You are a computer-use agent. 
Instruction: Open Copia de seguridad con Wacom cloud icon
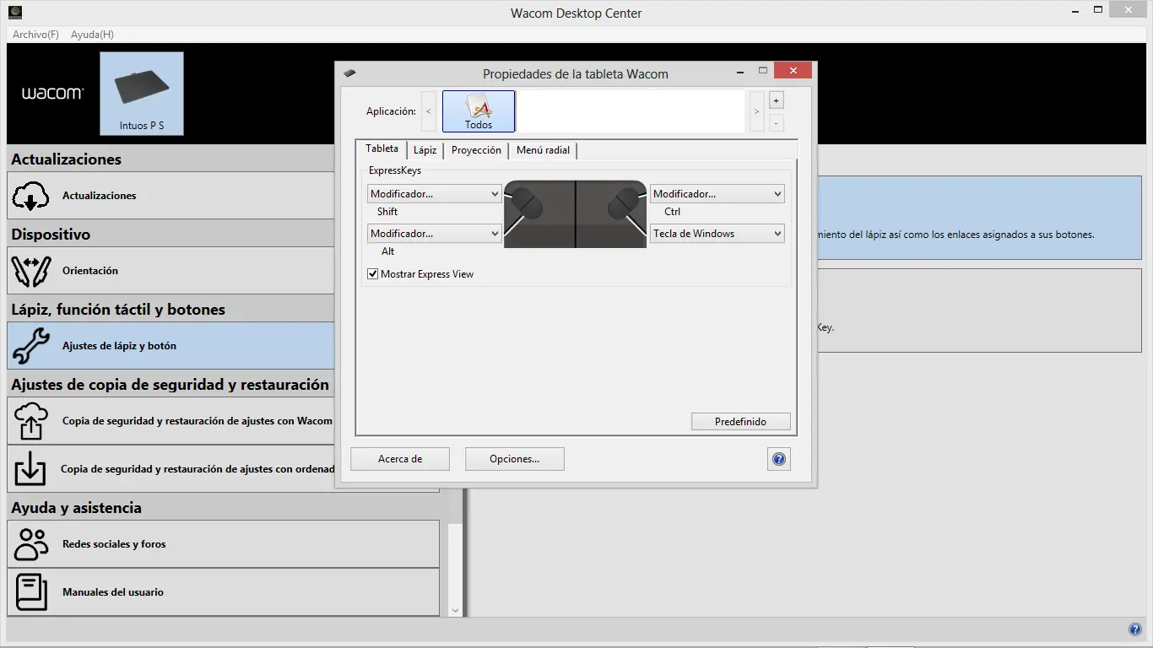31,420
